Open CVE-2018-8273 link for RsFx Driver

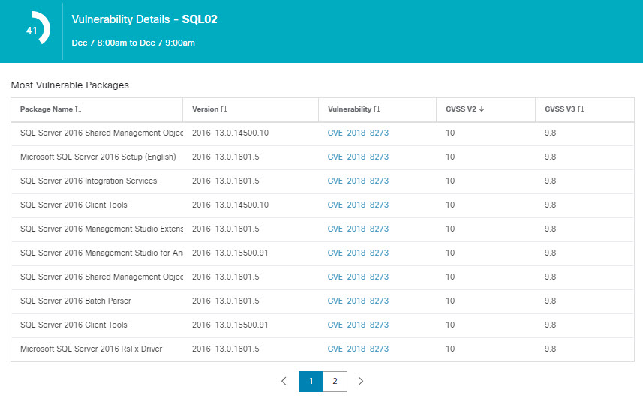358,349
